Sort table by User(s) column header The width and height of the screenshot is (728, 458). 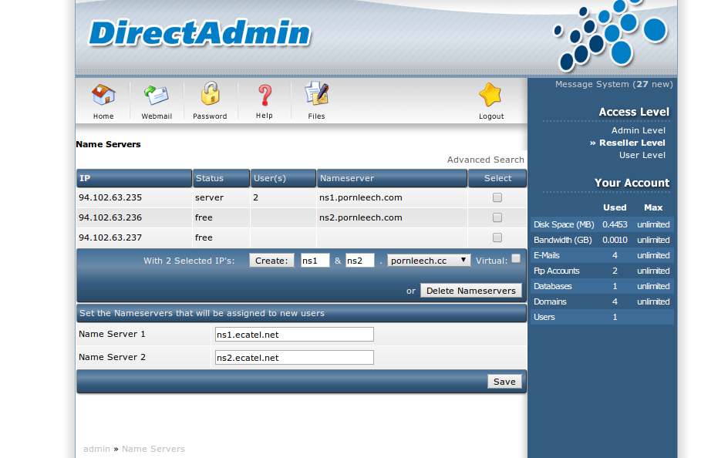283,178
